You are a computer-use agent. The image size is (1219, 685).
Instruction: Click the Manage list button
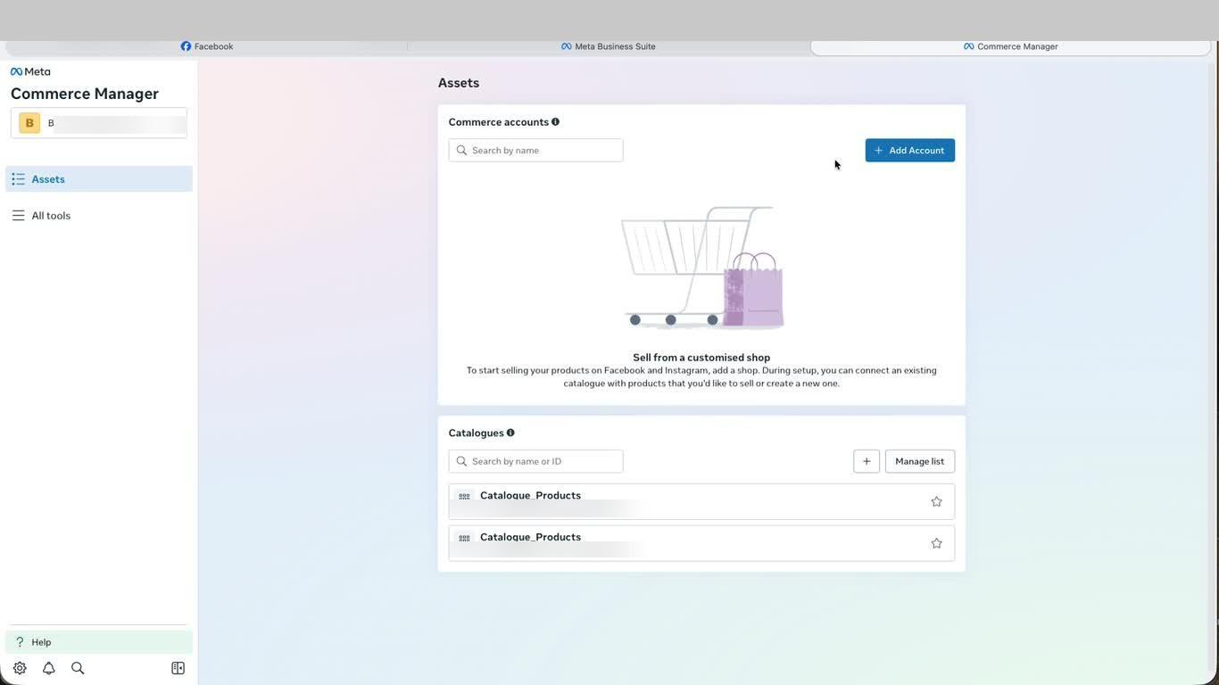coord(920,461)
